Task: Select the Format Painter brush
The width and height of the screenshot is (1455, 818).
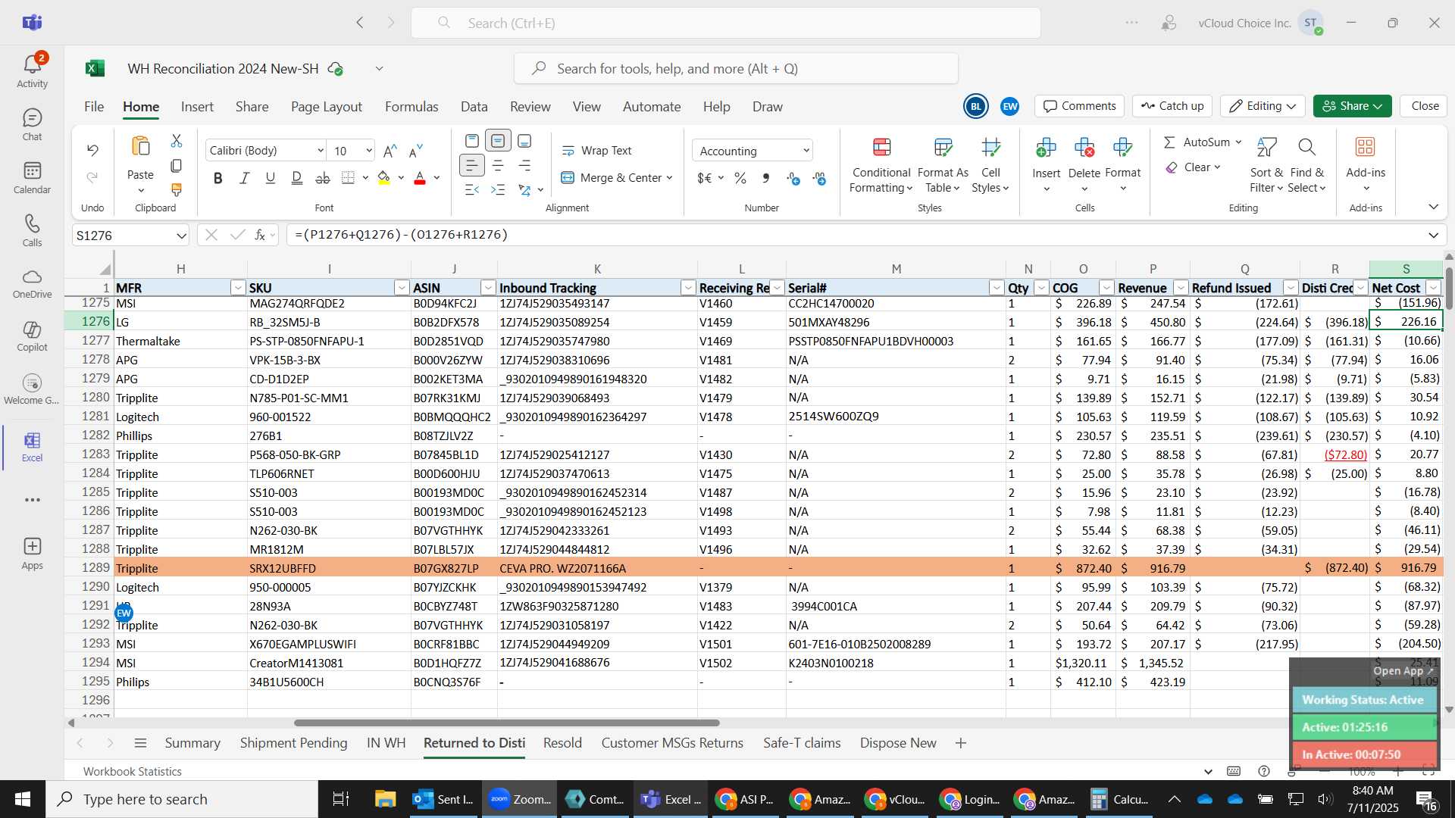Action: (x=177, y=189)
